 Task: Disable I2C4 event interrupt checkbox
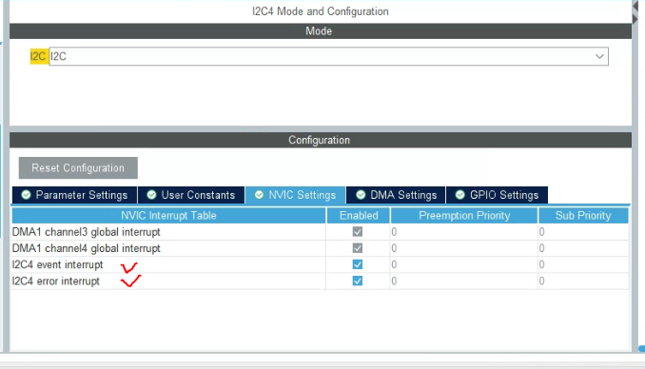(358, 264)
